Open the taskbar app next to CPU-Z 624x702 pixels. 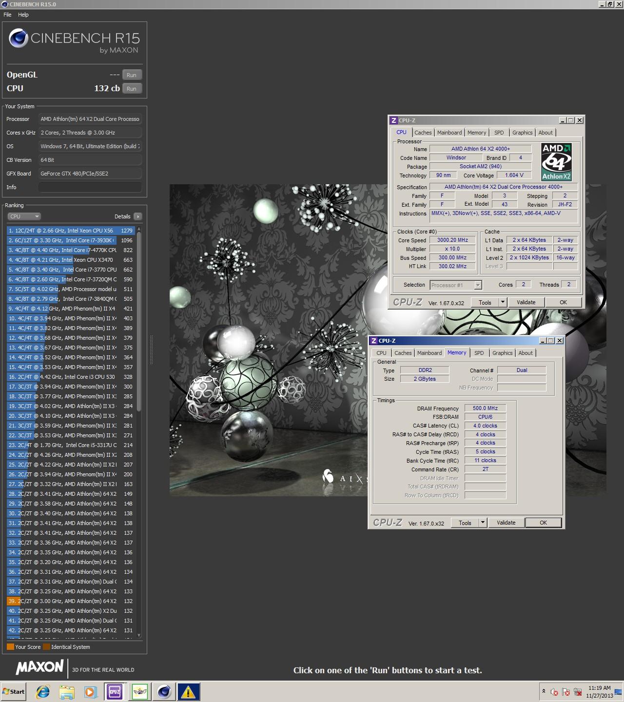[x=139, y=691]
